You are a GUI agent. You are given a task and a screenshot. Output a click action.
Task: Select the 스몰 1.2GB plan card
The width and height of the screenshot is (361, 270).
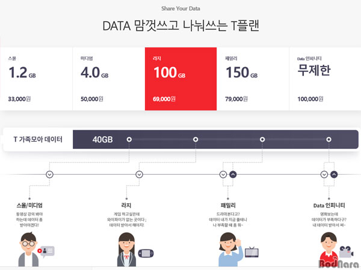36,79
